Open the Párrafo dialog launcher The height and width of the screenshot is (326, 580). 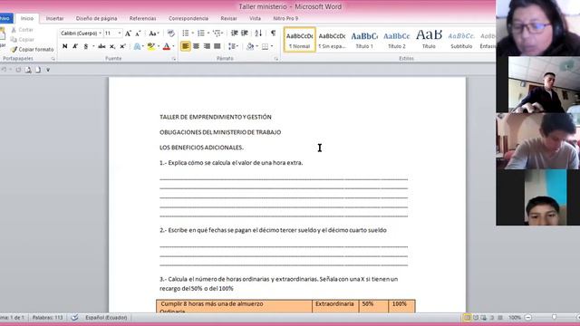tap(275, 59)
